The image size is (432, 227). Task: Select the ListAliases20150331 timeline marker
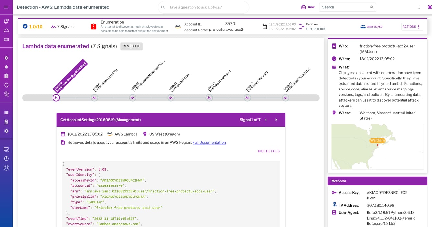247,98
